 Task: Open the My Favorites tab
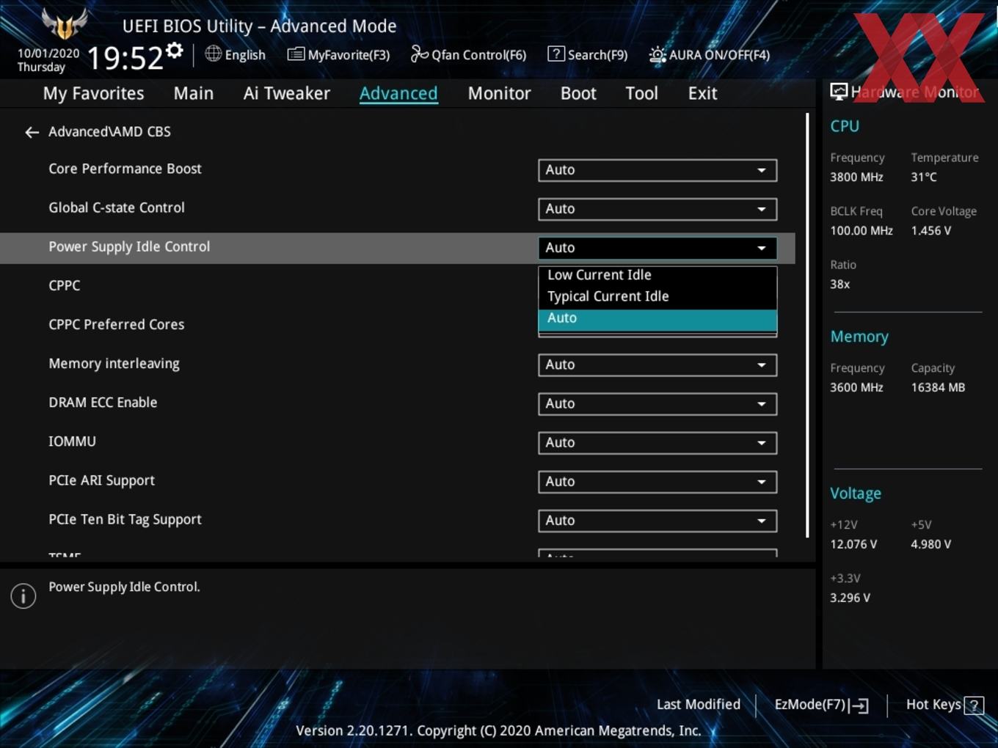click(93, 93)
